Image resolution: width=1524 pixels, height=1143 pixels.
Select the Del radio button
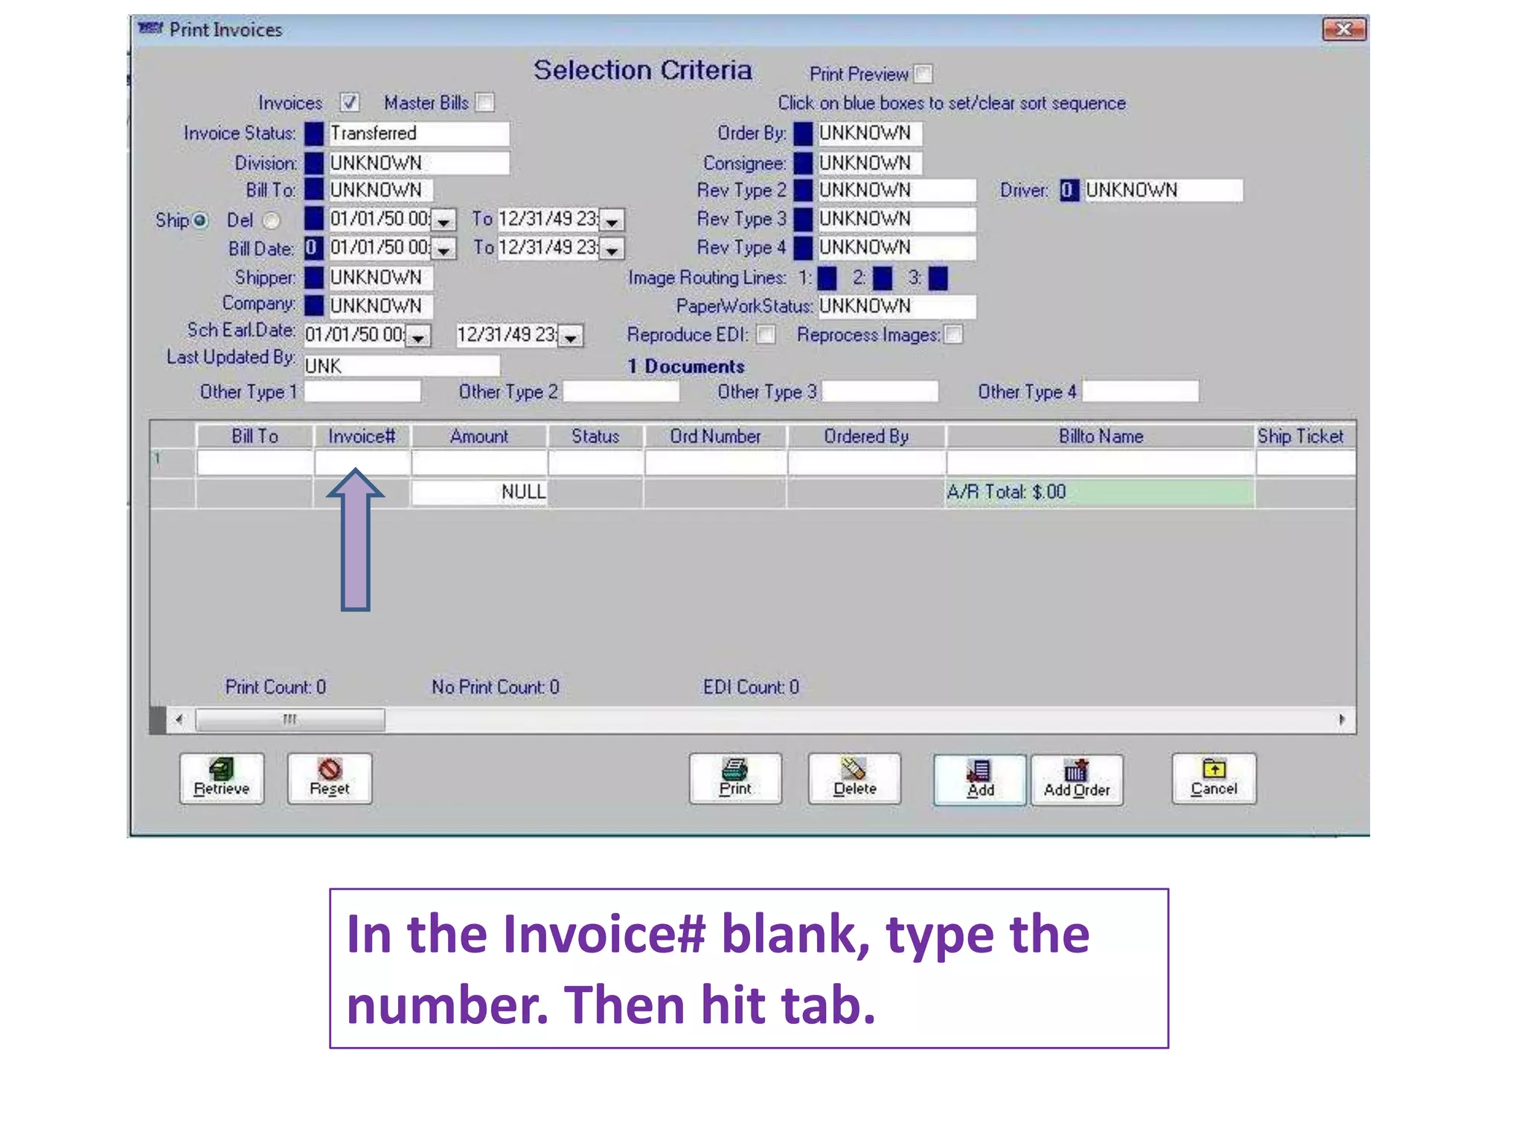click(x=272, y=221)
